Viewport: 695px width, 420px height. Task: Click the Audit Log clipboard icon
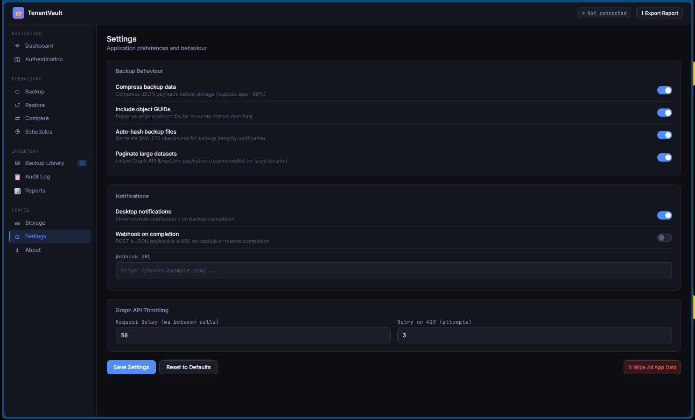pyautogui.click(x=17, y=177)
